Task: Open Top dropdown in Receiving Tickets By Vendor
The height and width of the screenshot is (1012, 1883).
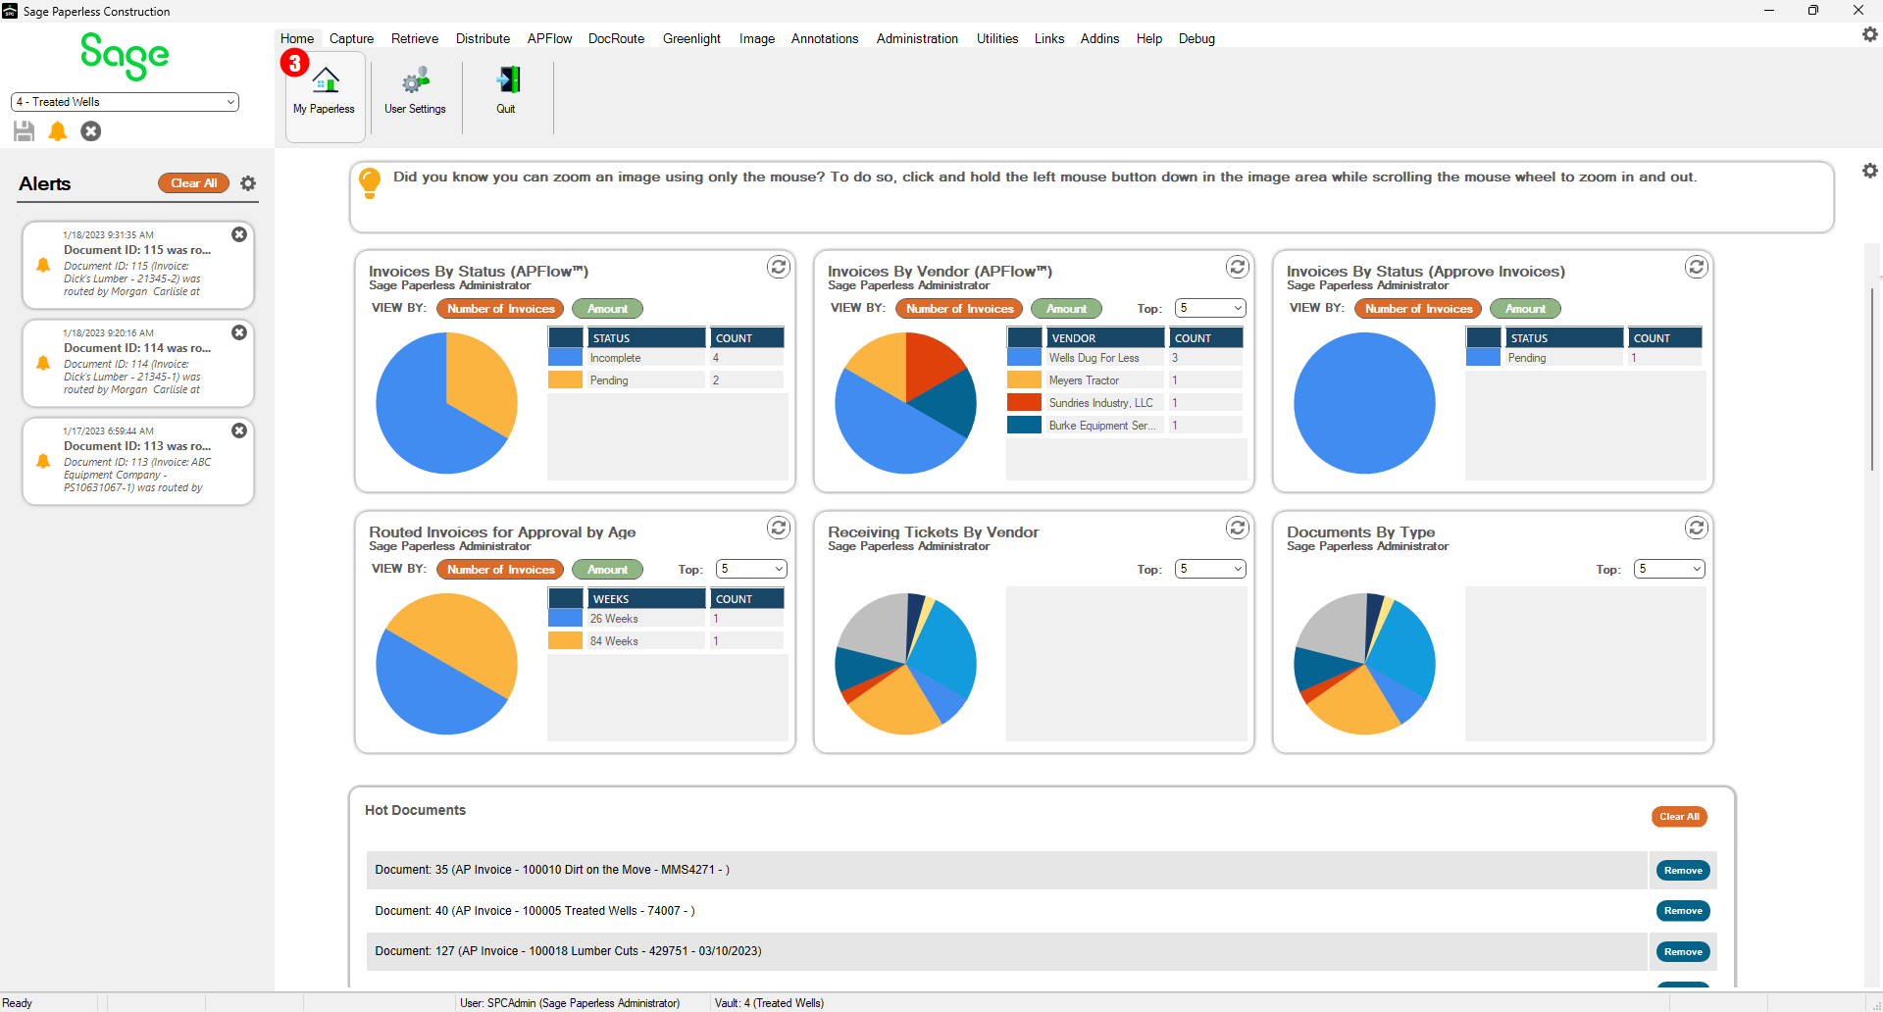Action: tap(1210, 569)
